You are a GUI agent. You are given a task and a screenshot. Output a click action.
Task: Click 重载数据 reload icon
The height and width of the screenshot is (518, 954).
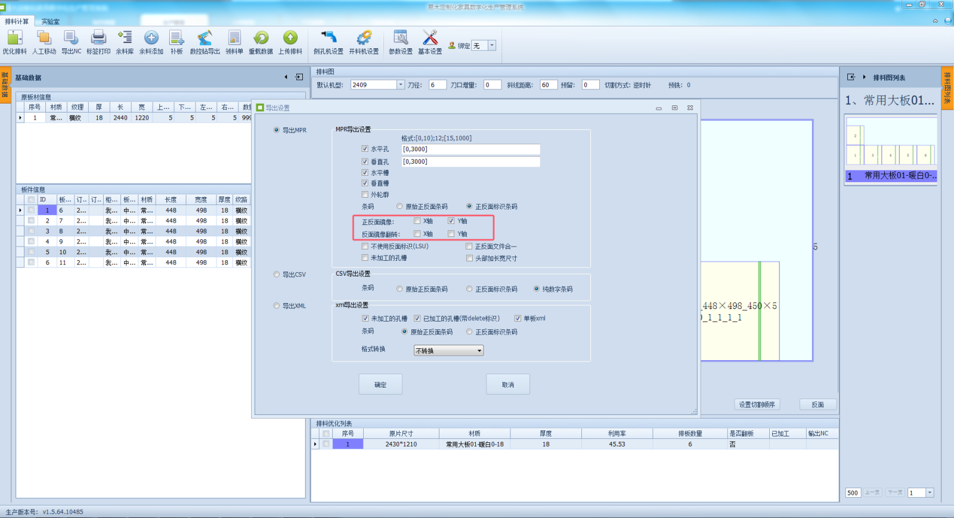pos(261,42)
